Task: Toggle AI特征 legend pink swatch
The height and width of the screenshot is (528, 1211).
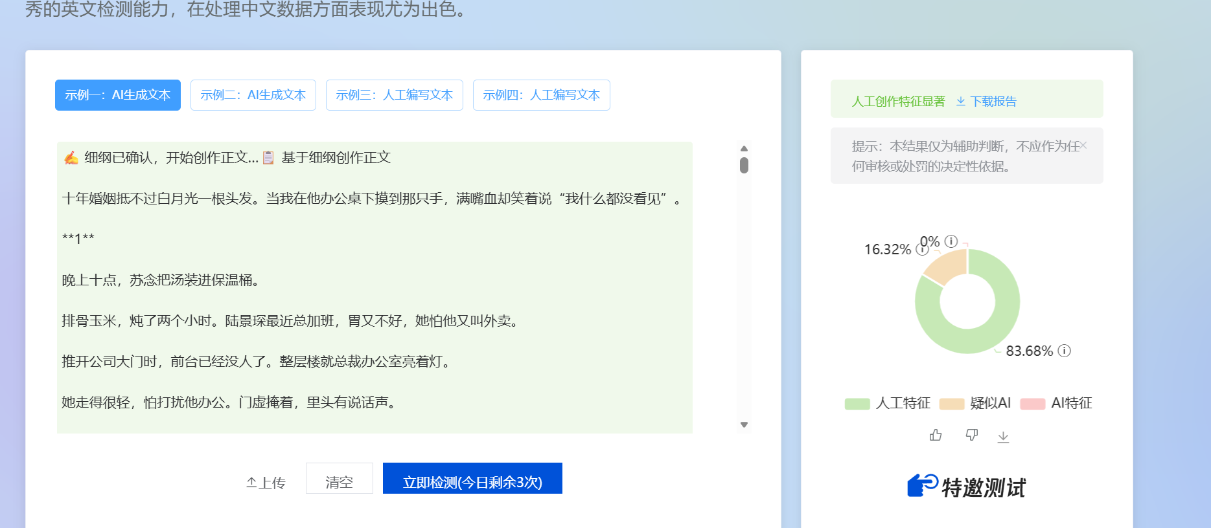Action: click(x=1033, y=404)
